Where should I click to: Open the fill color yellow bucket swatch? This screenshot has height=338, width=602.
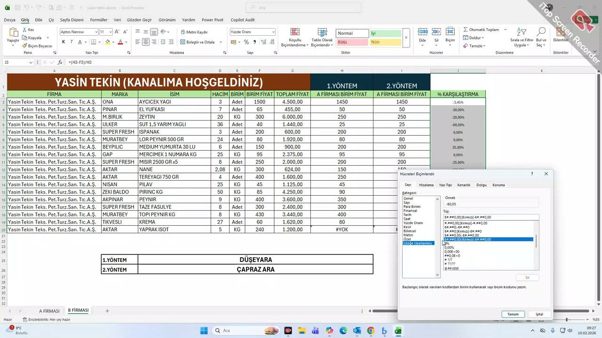tap(108, 42)
